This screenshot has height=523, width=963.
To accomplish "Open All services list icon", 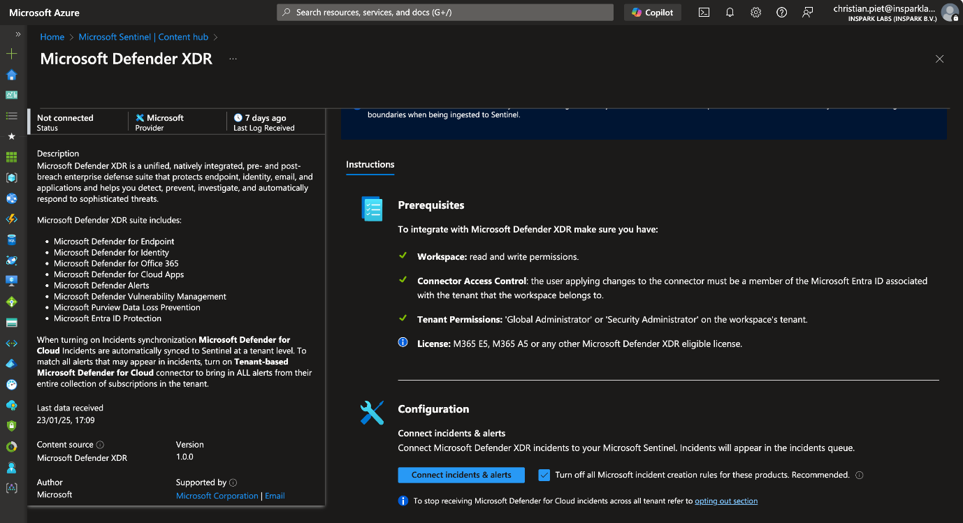I will tap(11, 116).
